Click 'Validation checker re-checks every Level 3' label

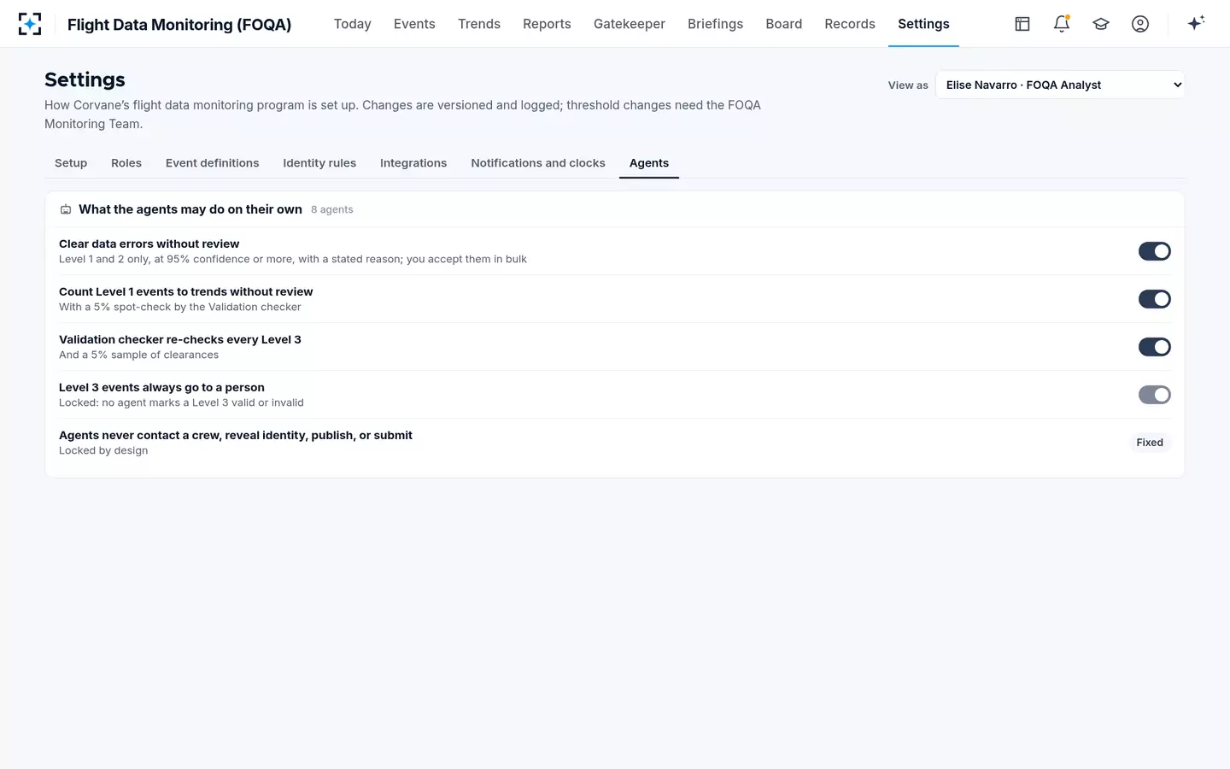180,339
